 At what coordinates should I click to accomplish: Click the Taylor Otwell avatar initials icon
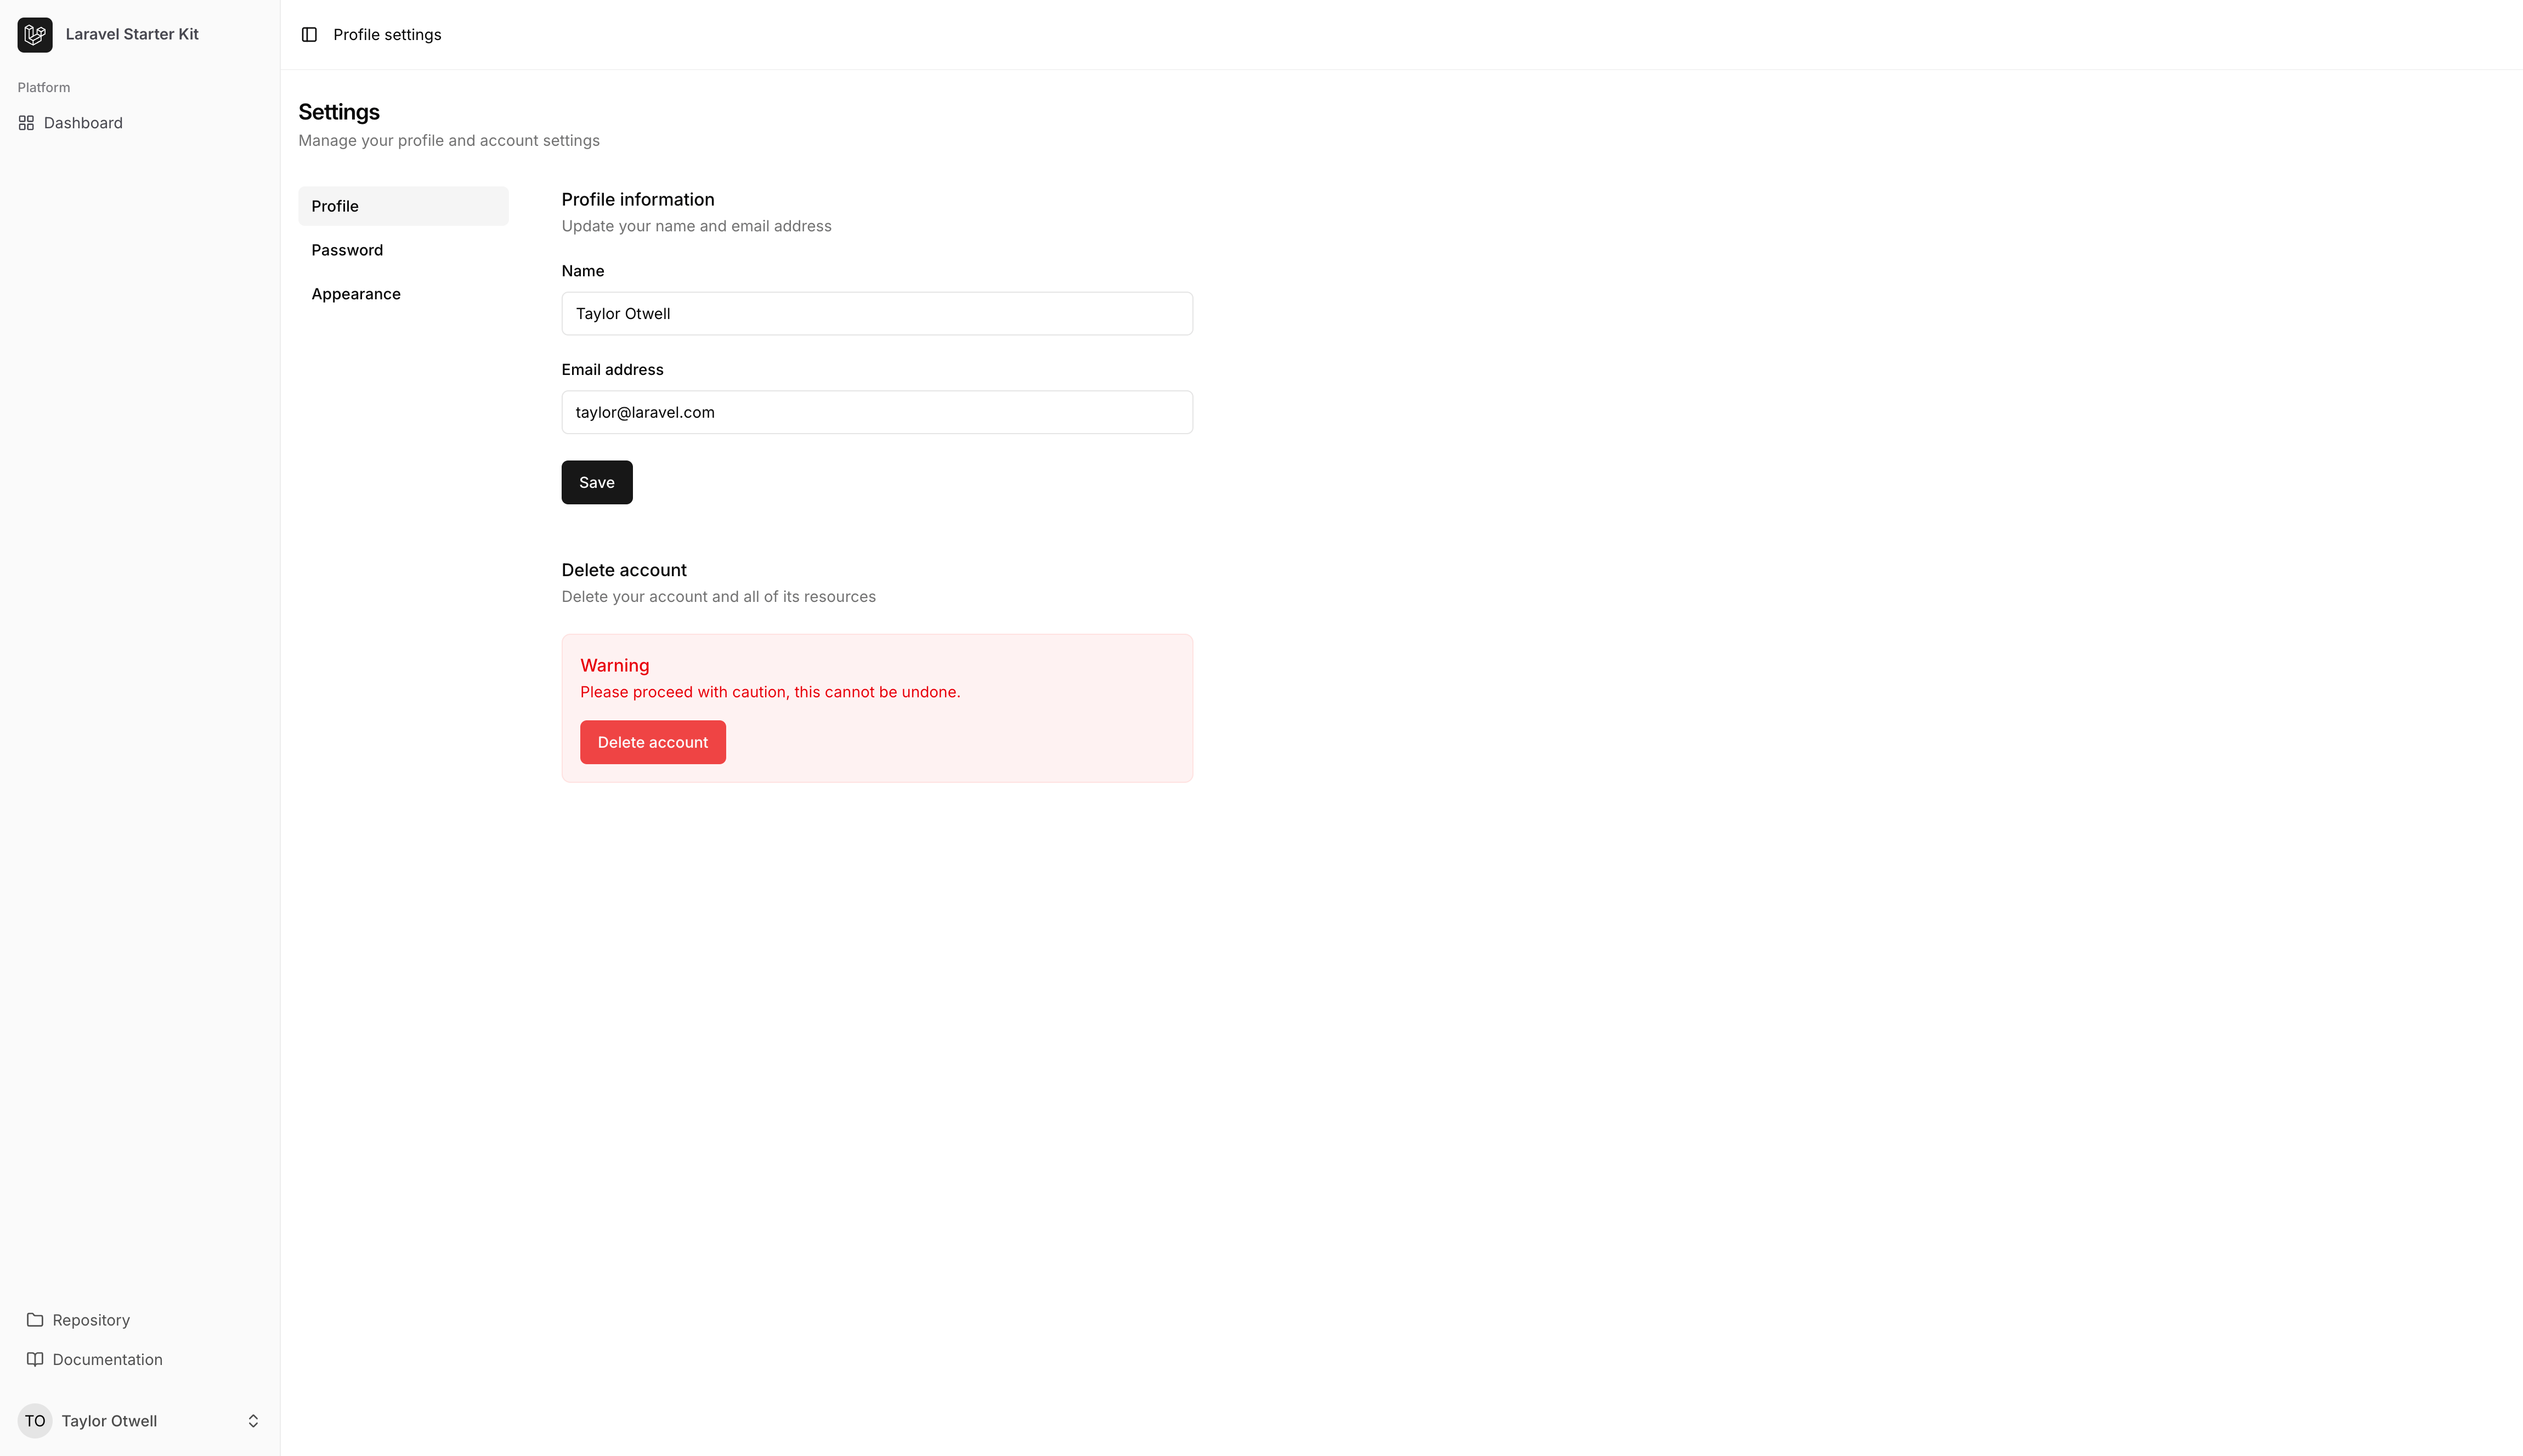coord(35,1421)
